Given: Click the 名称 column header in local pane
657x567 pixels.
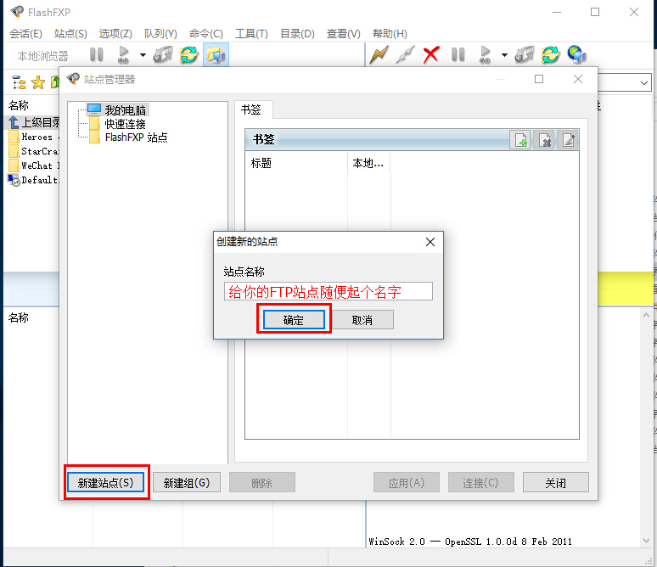Looking at the screenshot, I should [x=19, y=105].
